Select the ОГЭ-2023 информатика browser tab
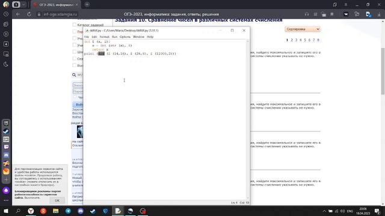This screenshot has height=216, width=385. coord(56,5)
